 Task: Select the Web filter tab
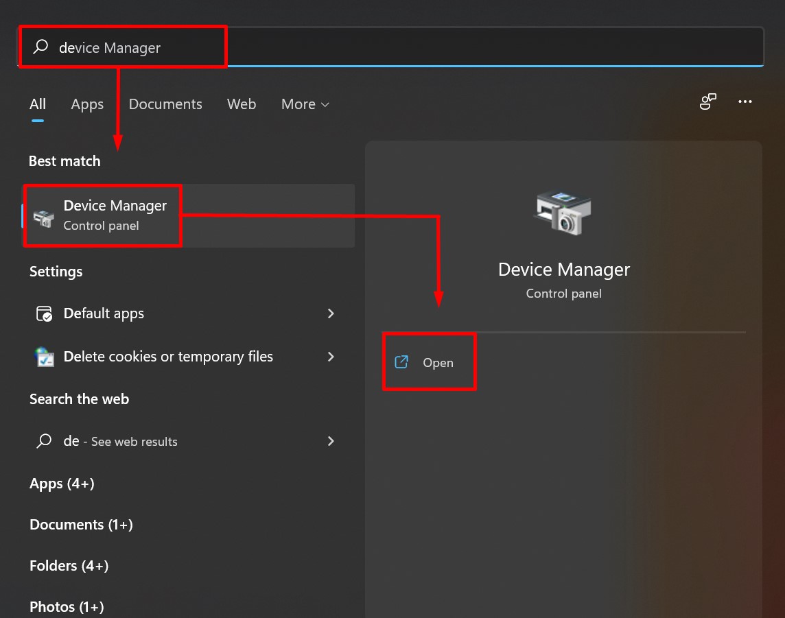[242, 104]
